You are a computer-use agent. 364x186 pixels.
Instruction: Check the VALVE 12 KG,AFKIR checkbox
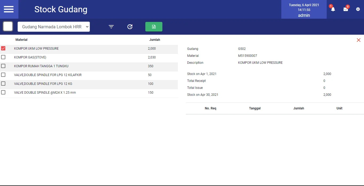click(3, 75)
